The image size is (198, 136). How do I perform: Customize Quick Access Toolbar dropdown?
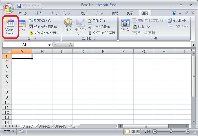(45, 6)
